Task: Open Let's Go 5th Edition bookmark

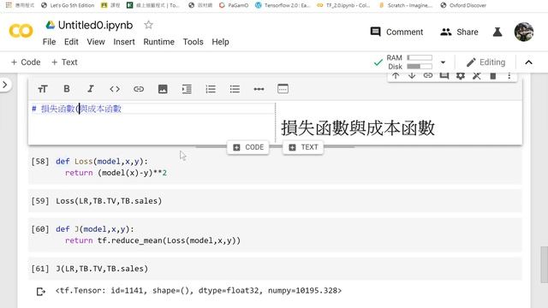Action: pyautogui.click(x=68, y=5)
